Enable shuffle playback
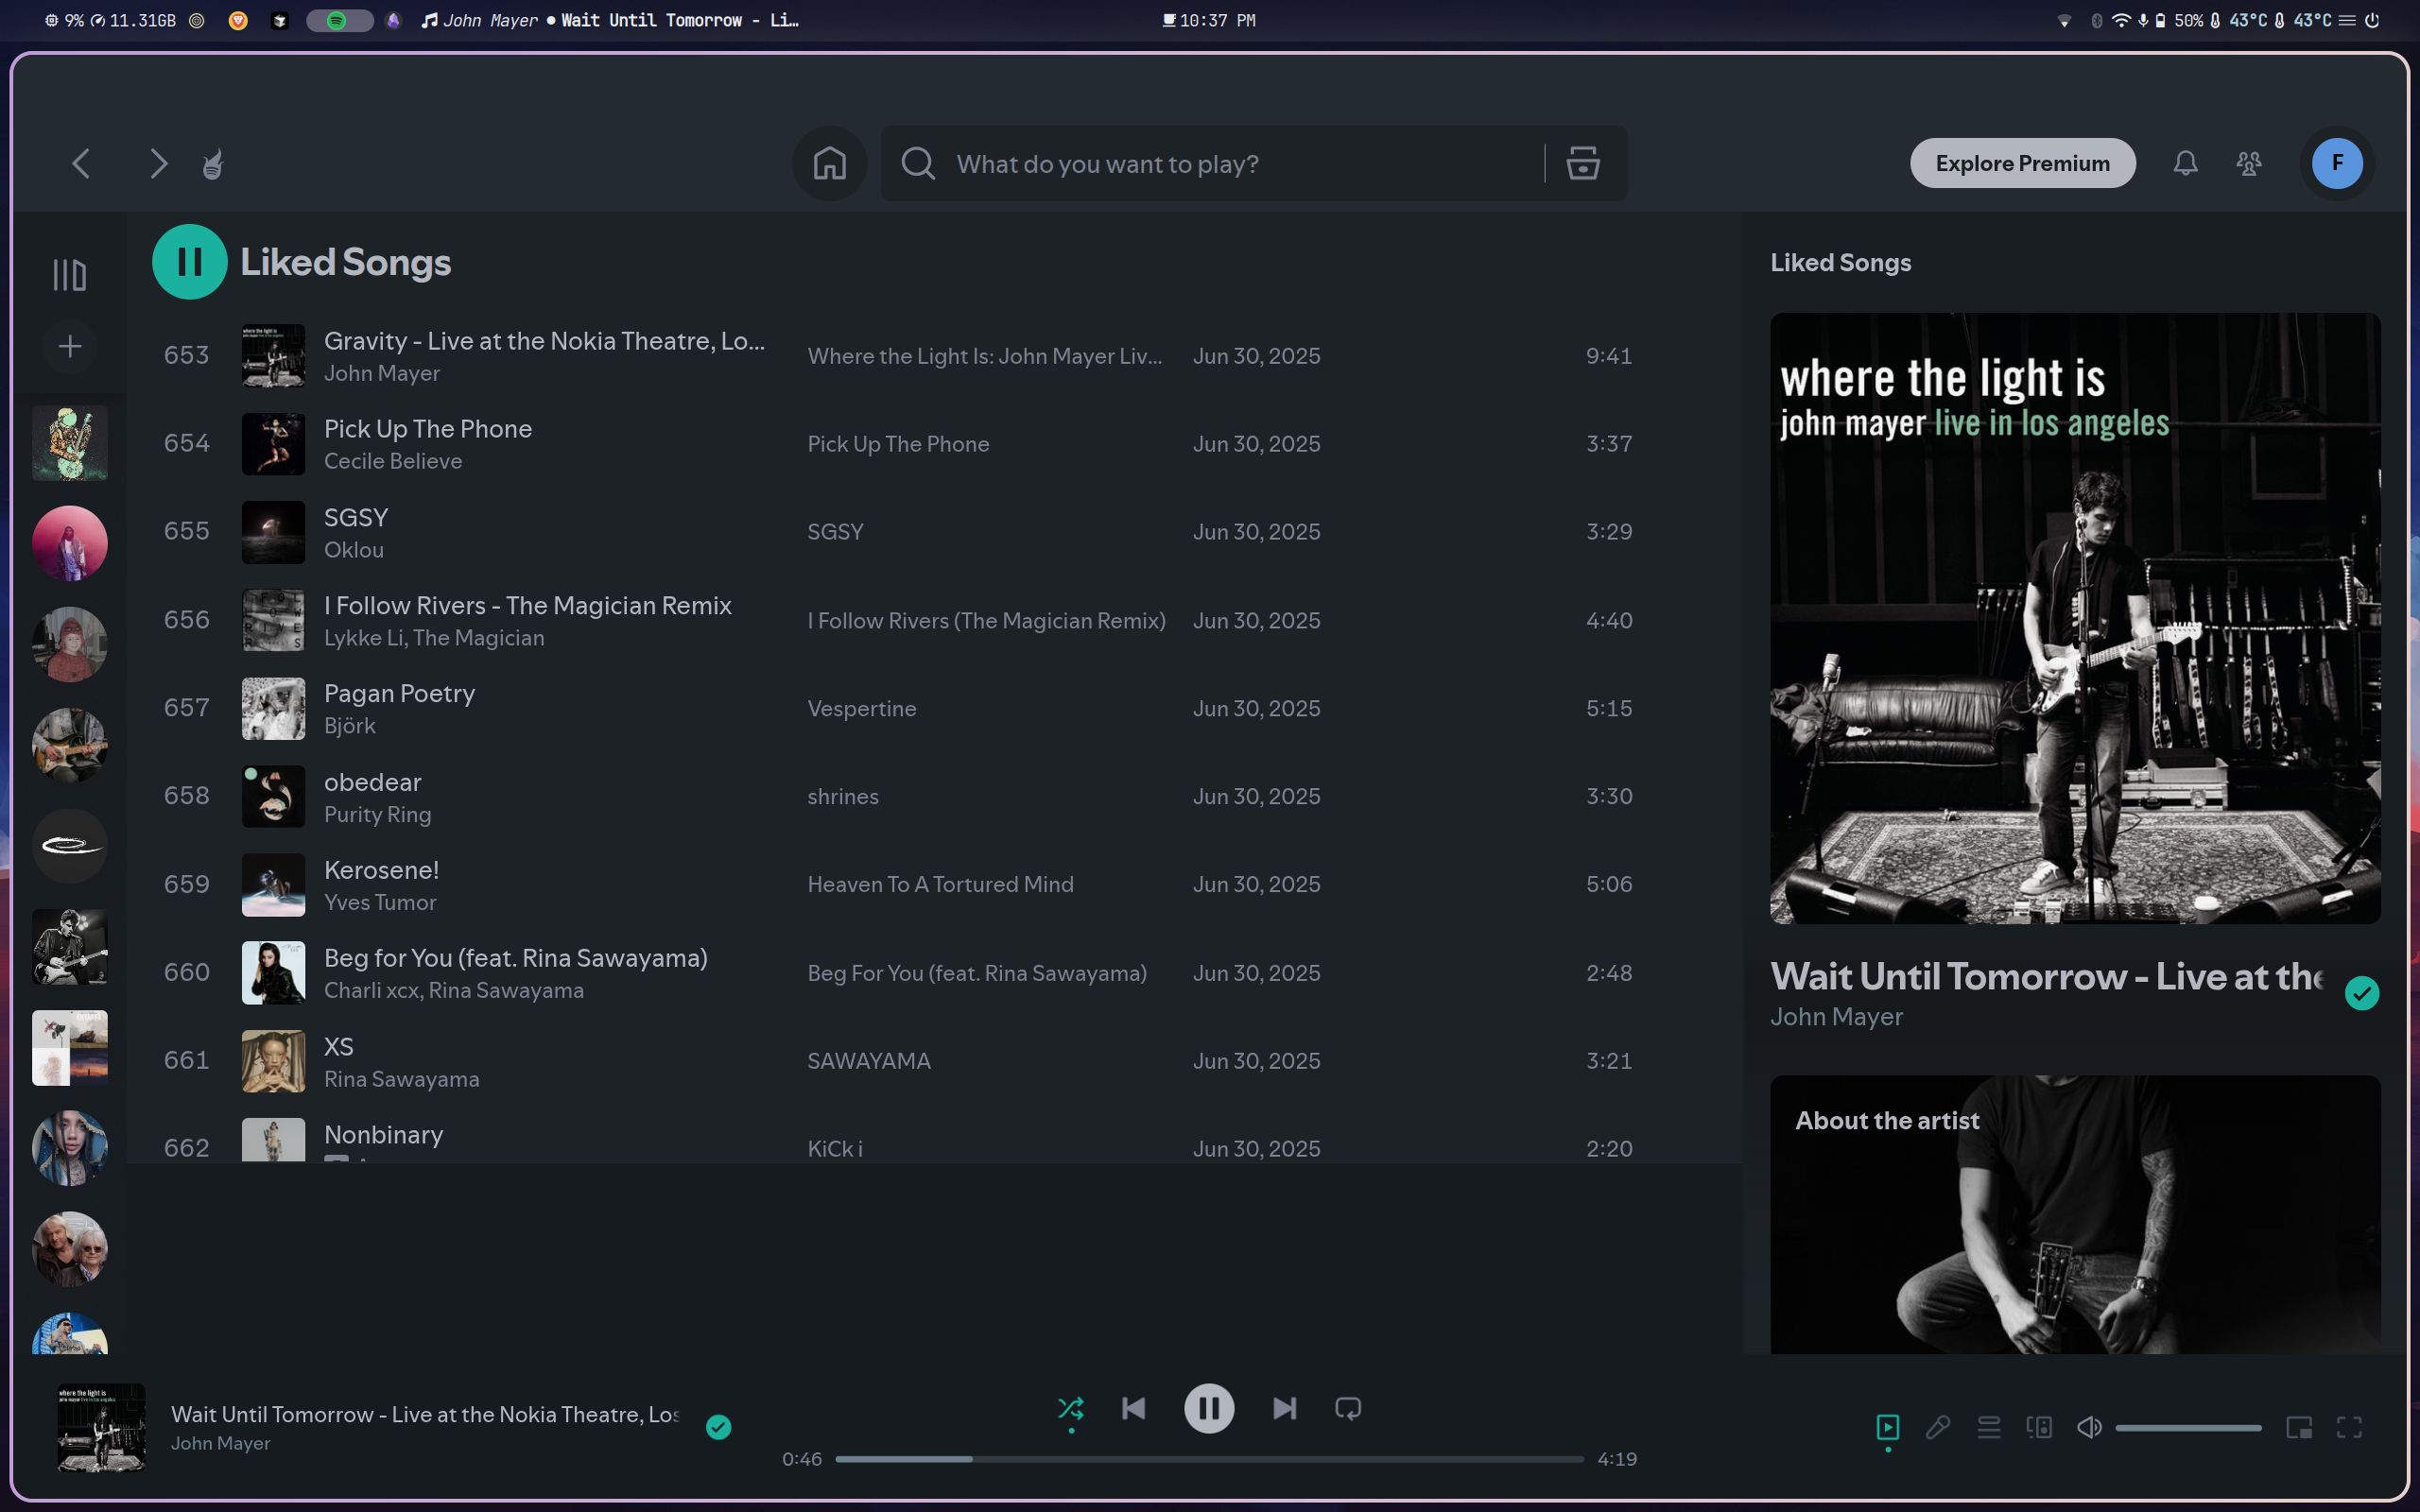 tap(1070, 1408)
